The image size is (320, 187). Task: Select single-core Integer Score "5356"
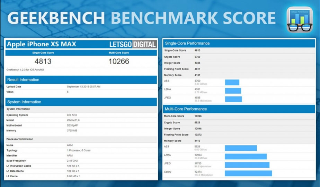click(197, 63)
